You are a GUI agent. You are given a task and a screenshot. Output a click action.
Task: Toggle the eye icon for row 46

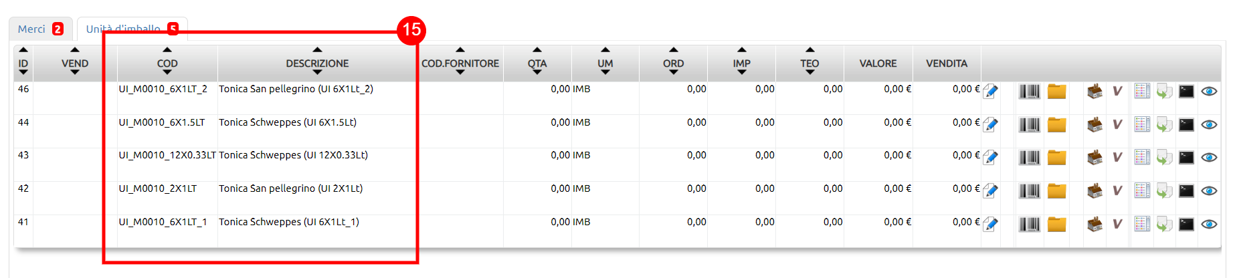[1209, 92]
